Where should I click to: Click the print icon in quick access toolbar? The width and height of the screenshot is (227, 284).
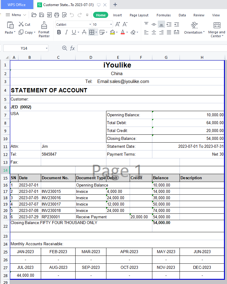click(x=57, y=15)
